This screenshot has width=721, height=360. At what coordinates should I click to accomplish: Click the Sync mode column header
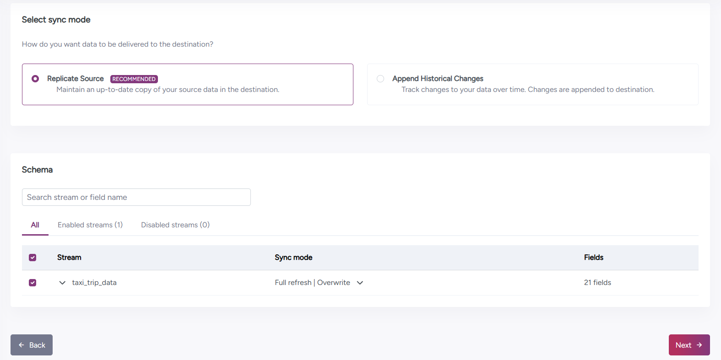pyautogui.click(x=293, y=258)
